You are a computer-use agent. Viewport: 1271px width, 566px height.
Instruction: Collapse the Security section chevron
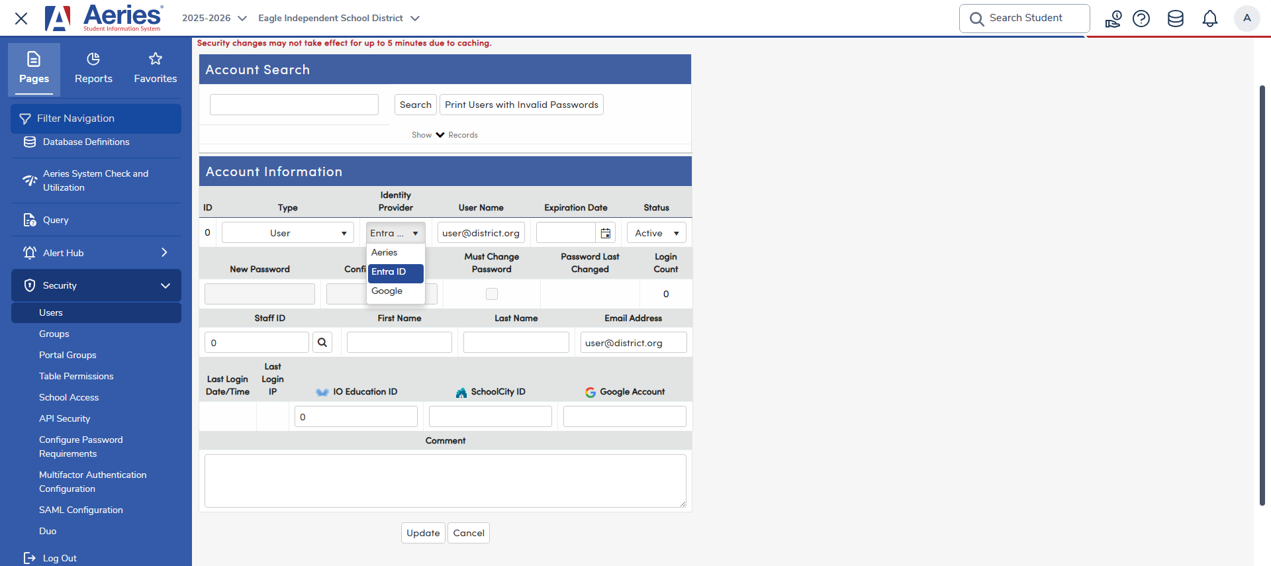(x=165, y=285)
